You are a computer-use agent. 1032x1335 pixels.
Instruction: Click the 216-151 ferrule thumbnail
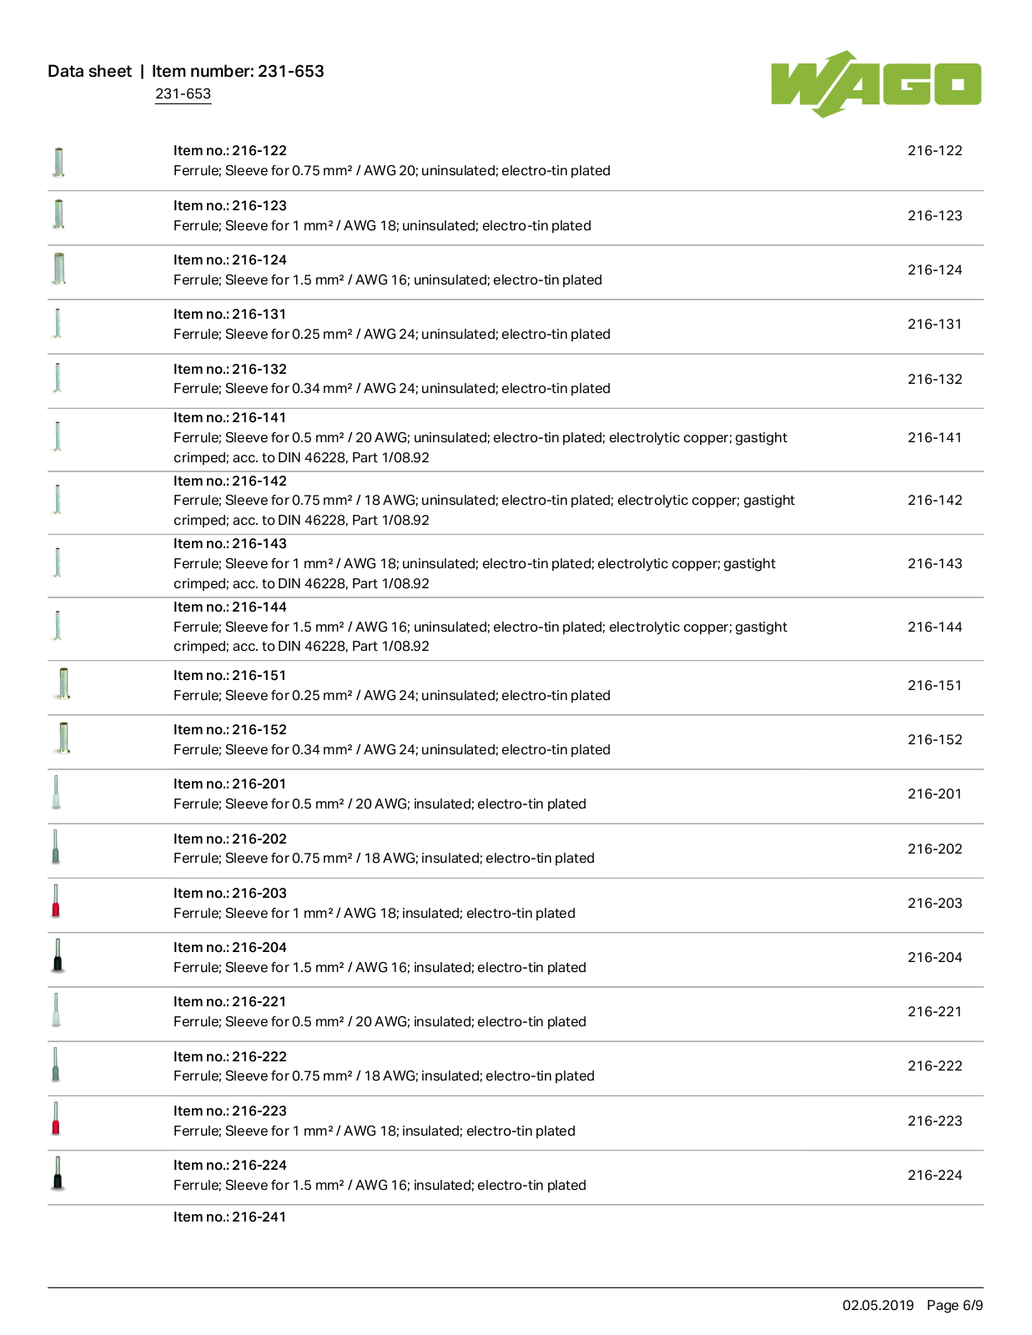(63, 683)
